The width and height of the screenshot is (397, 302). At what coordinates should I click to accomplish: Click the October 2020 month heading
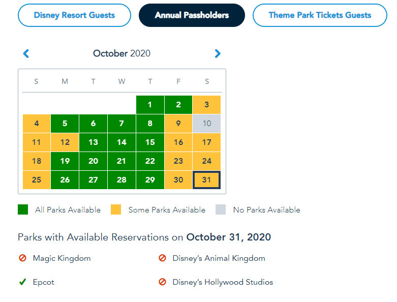click(121, 53)
